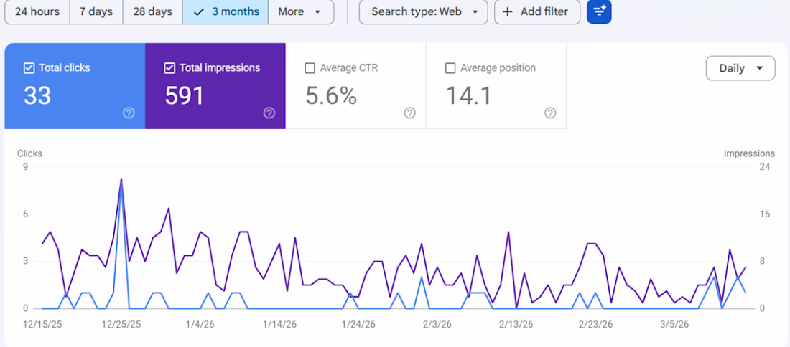Click the Add filter button
790x347 pixels.
(536, 11)
